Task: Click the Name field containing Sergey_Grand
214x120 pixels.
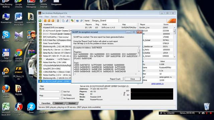Action: click(105, 21)
